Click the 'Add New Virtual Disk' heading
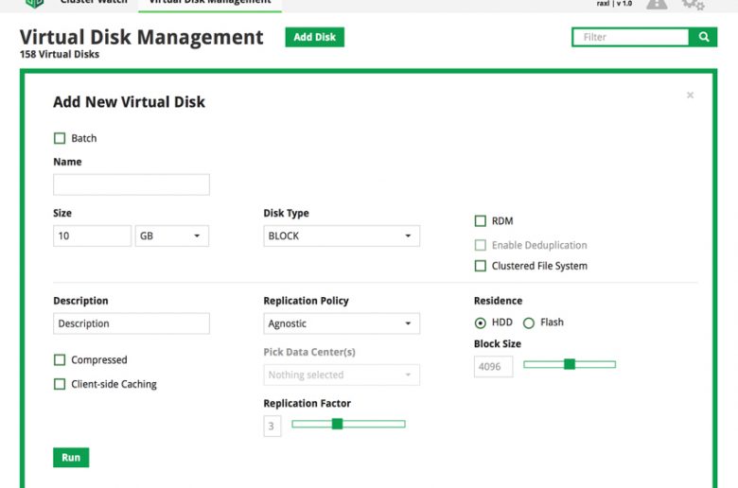The image size is (738, 488). [129, 102]
